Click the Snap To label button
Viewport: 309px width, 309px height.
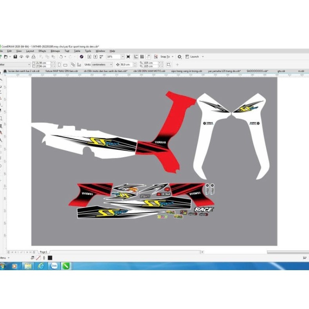[165, 57]
